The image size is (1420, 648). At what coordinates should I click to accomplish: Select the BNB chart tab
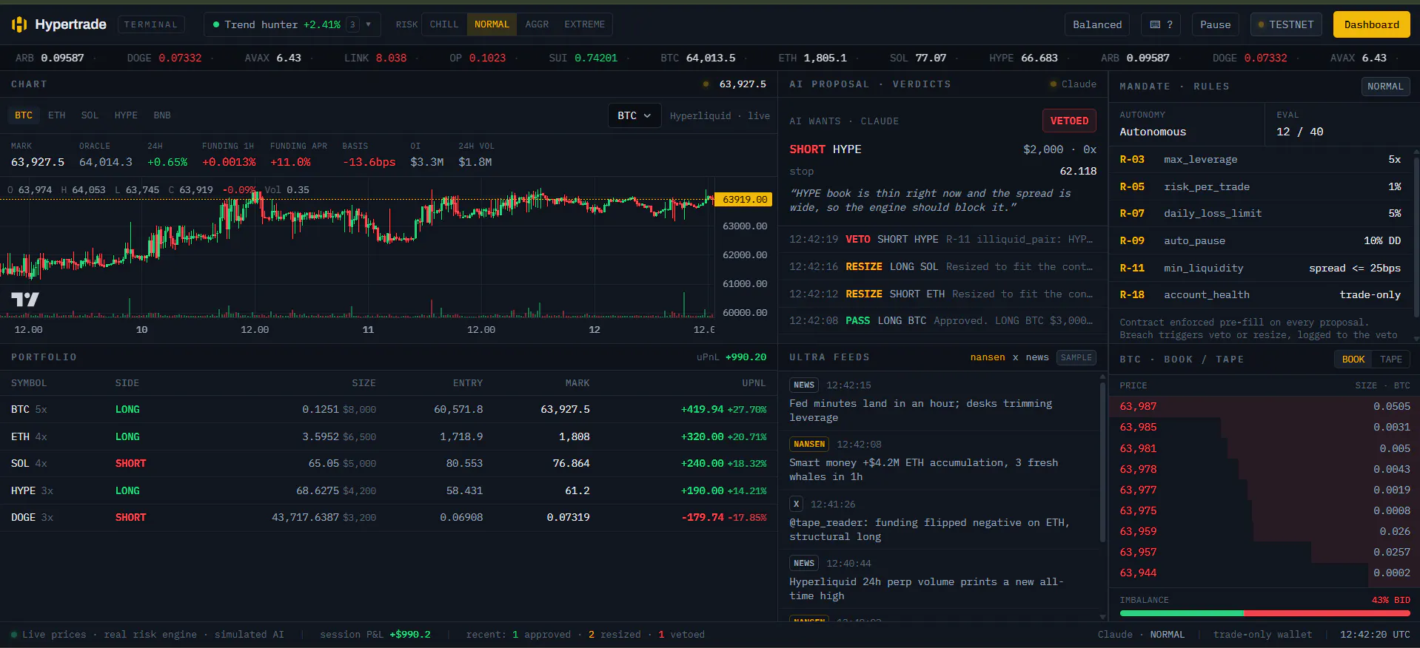point(162,115)
